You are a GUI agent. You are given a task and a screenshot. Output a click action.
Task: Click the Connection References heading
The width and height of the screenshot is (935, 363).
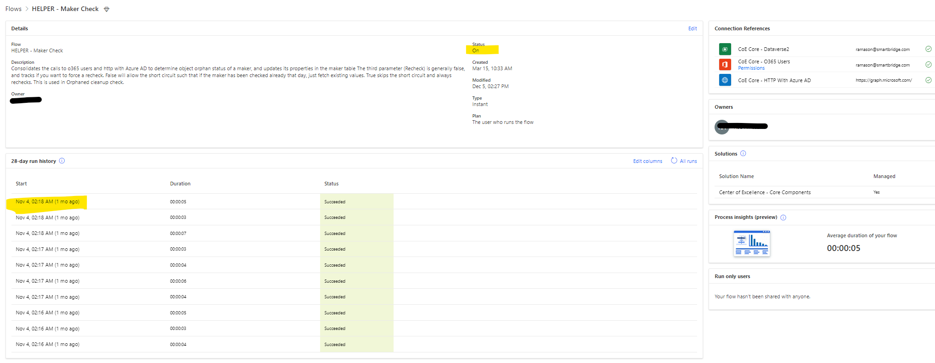click(x=742, y=28)
